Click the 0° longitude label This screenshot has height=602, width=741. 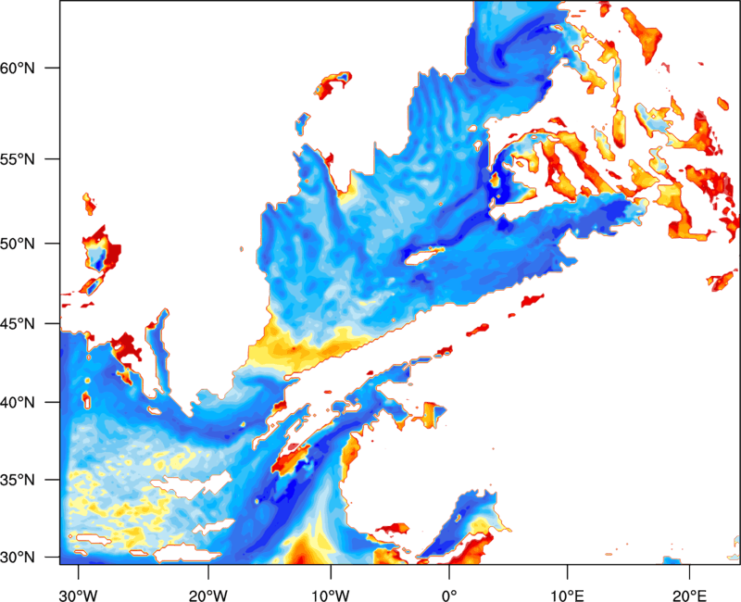point(449,596)
